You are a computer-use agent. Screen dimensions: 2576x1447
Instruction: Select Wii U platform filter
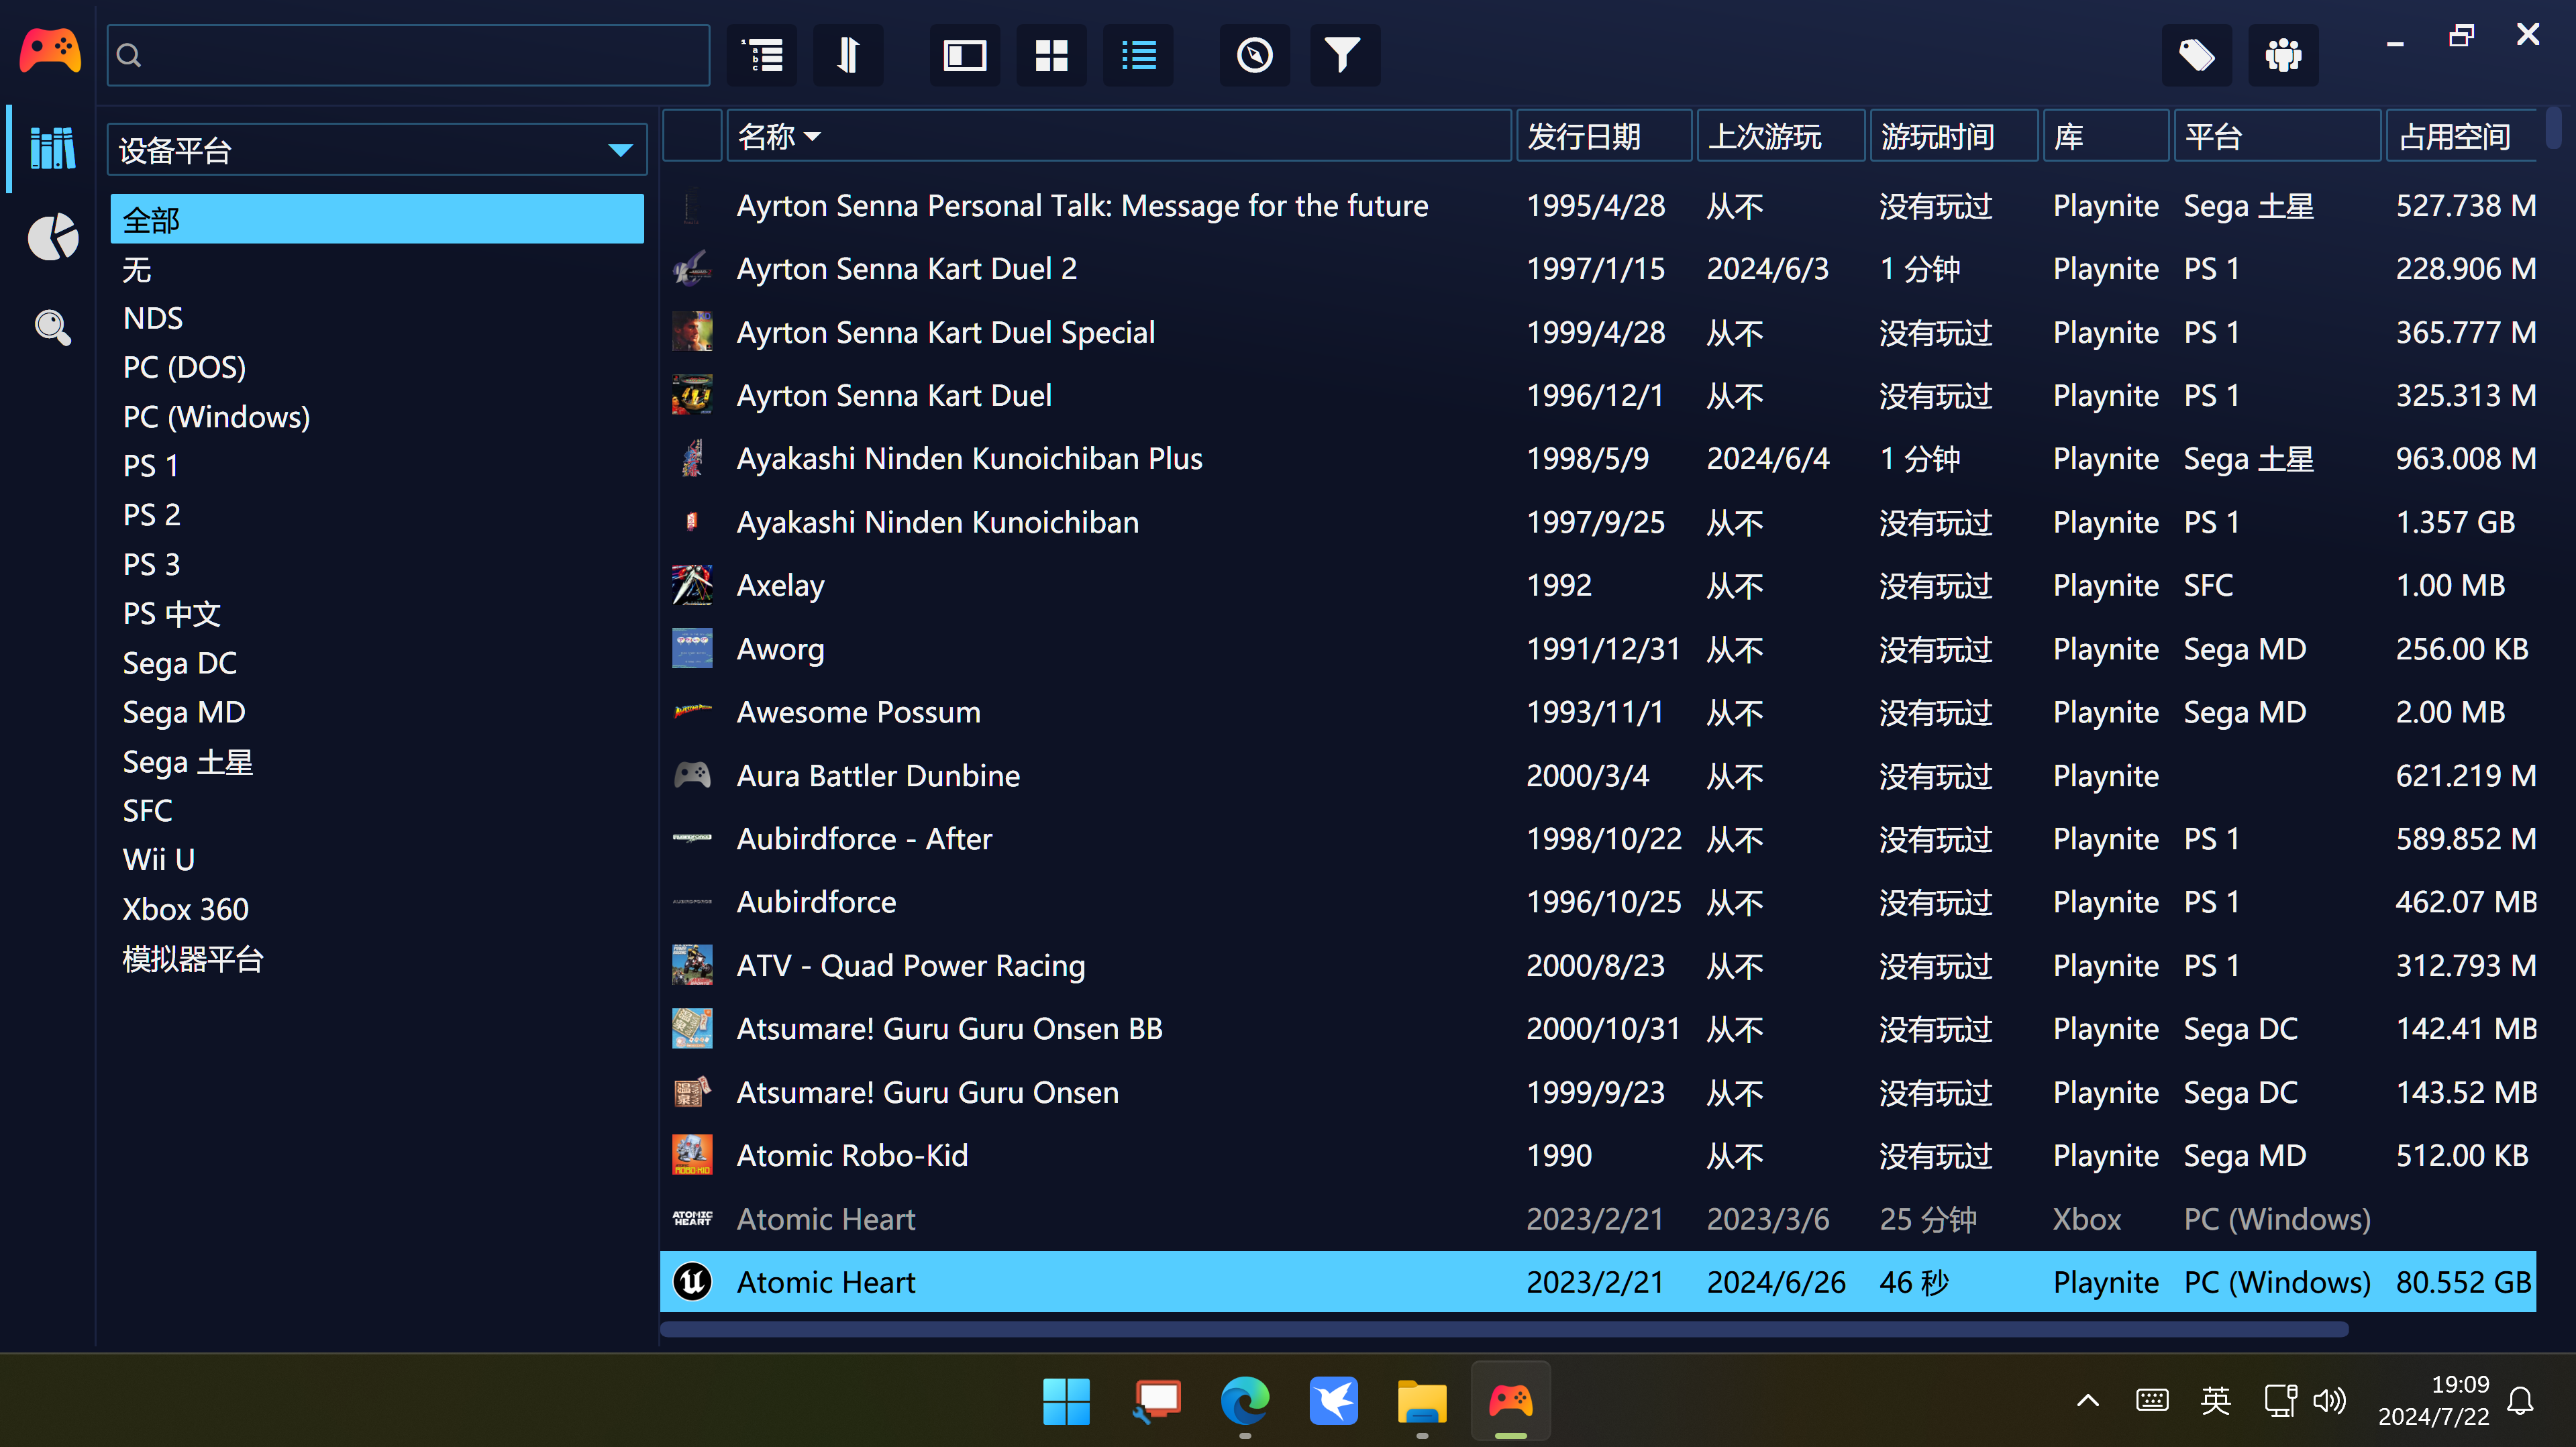click(377, 860)
